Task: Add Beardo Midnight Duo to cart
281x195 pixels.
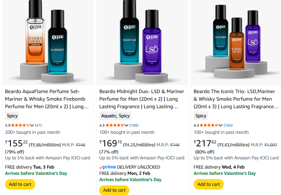Action: tap(114, 190)
